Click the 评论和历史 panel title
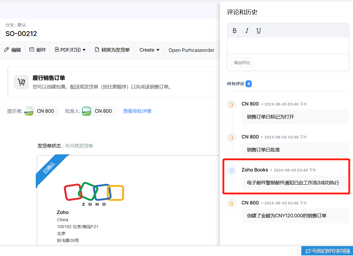The image size is (353, 256). [x=242, y=12]
